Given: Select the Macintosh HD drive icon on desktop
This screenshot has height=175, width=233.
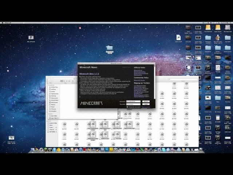Looking at the screenshot, I should [x=228, y=28].
